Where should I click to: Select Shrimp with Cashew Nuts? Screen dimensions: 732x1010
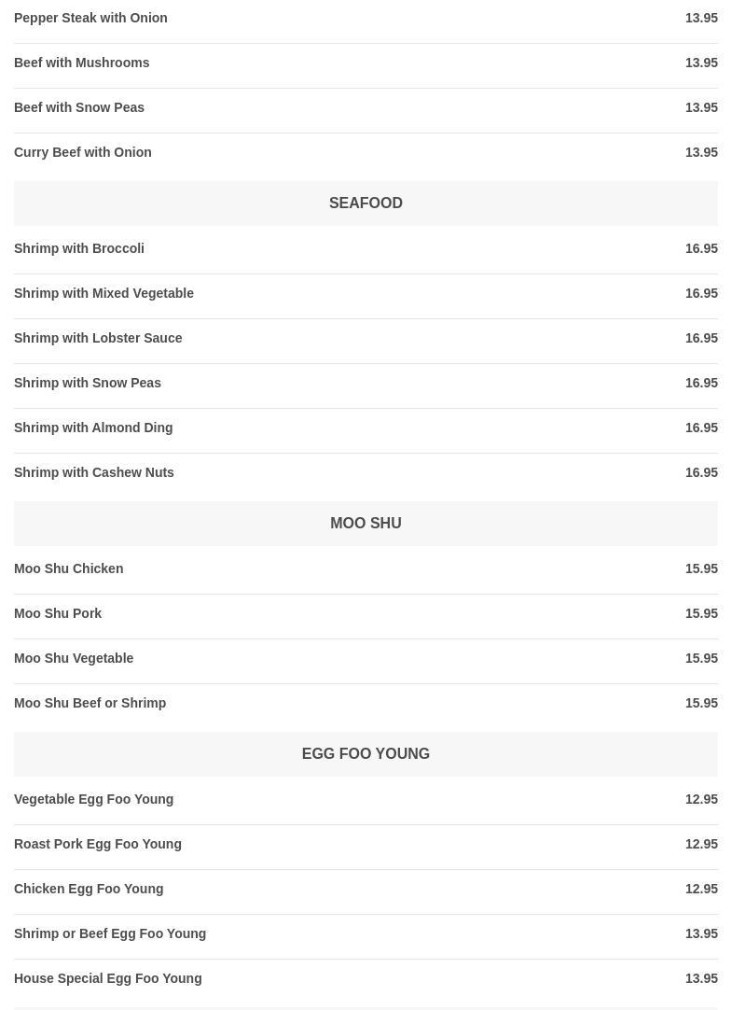[94, 472]
